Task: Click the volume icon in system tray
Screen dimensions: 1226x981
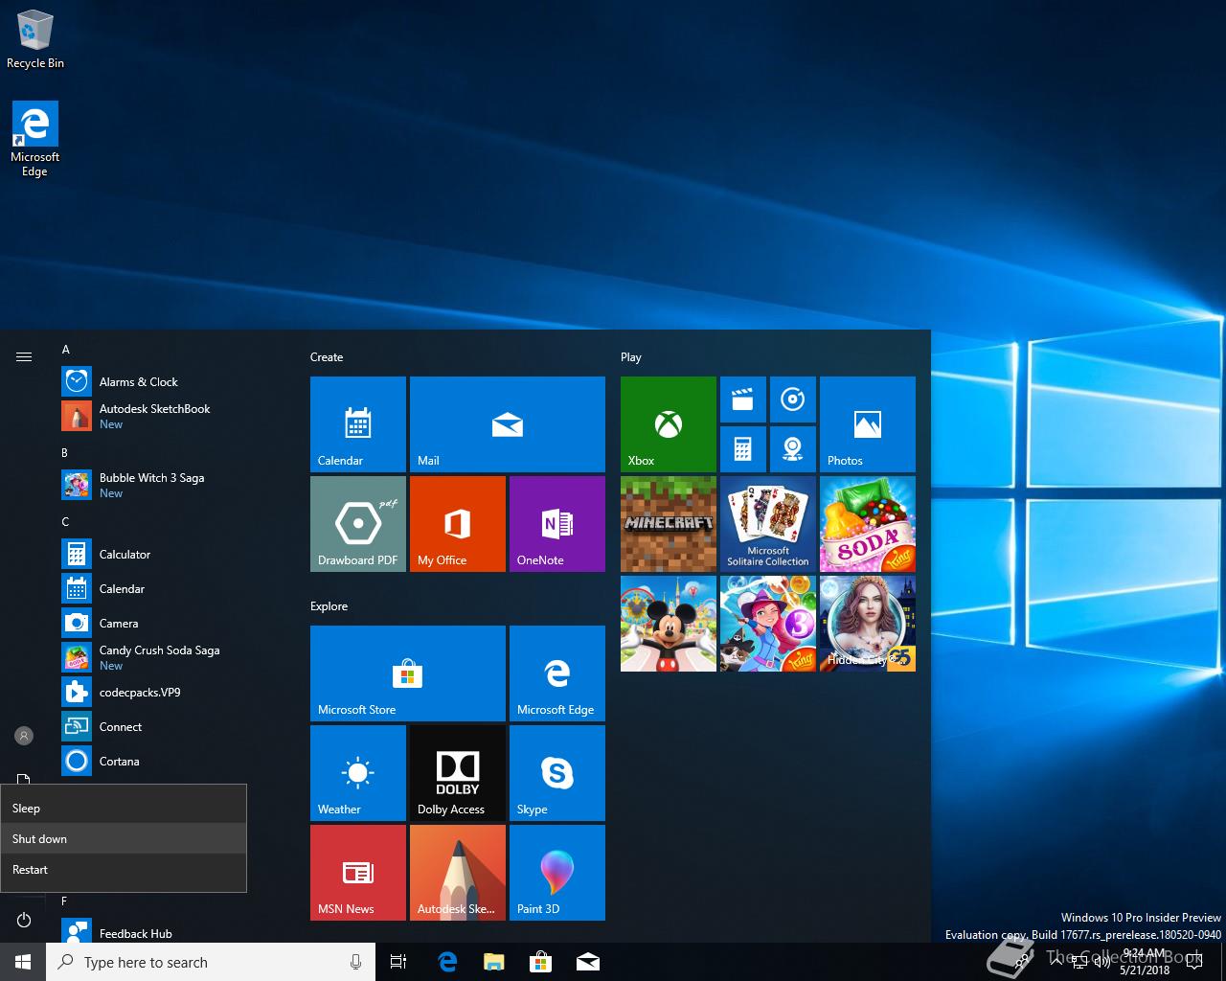Action: 1102,962
